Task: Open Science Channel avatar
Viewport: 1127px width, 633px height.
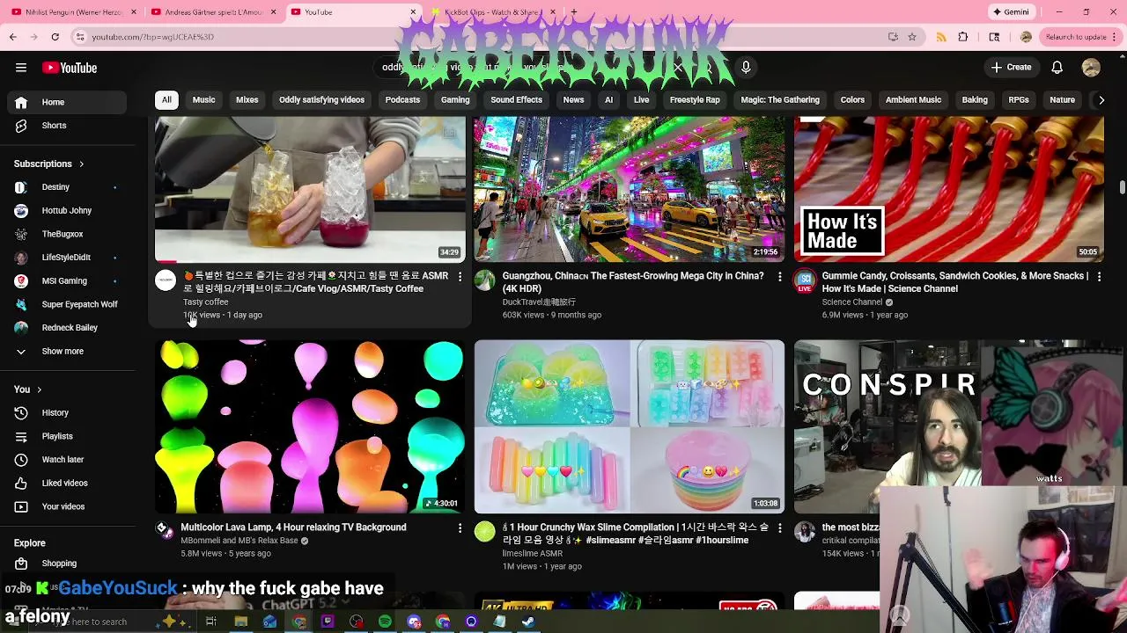Action: tap(805, 281)
